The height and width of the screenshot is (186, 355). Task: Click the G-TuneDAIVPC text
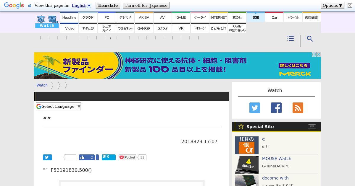click(276, 166)
